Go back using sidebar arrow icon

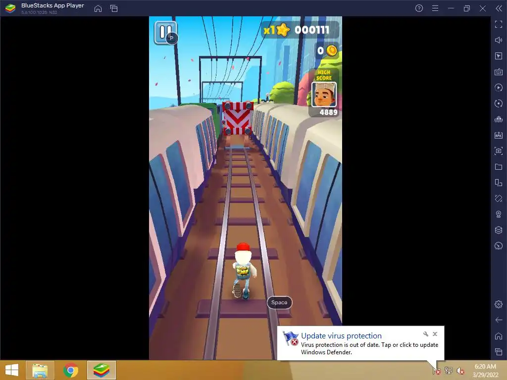click(x=499, y=320)
